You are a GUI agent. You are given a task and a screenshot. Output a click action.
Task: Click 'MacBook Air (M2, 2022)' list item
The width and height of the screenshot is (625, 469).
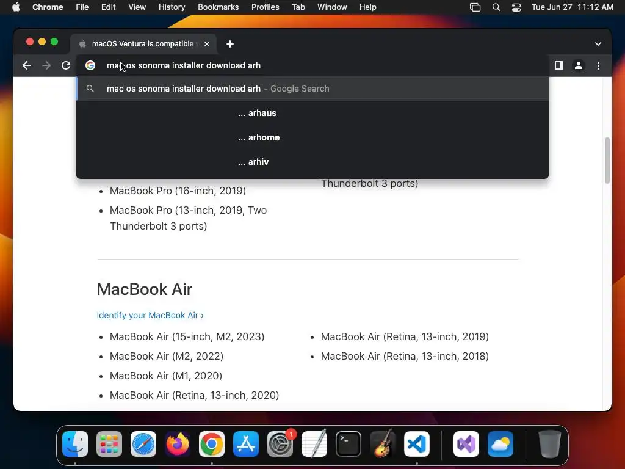(167, 356)
